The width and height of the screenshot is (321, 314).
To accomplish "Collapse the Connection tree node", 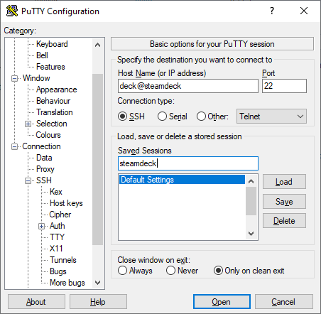I will pos(14,146).
